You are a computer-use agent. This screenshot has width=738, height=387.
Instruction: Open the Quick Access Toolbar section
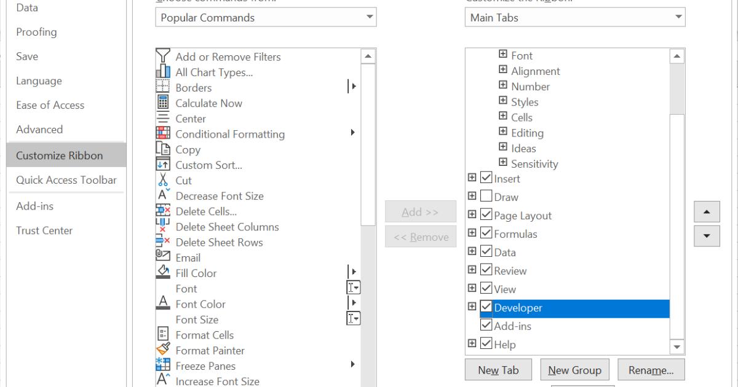66,180
